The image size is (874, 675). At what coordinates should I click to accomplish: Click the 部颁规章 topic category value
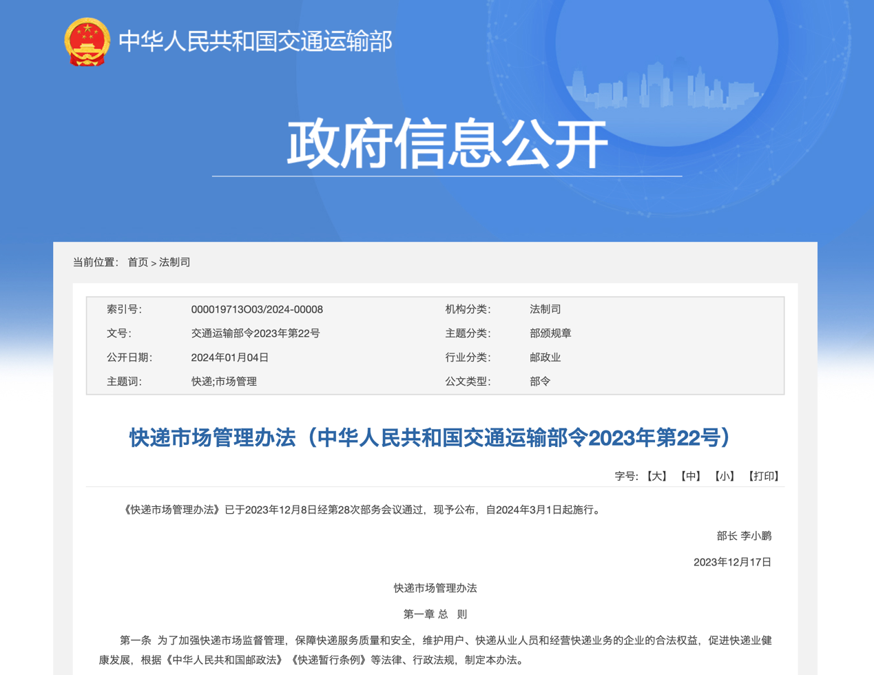point(550,333)
